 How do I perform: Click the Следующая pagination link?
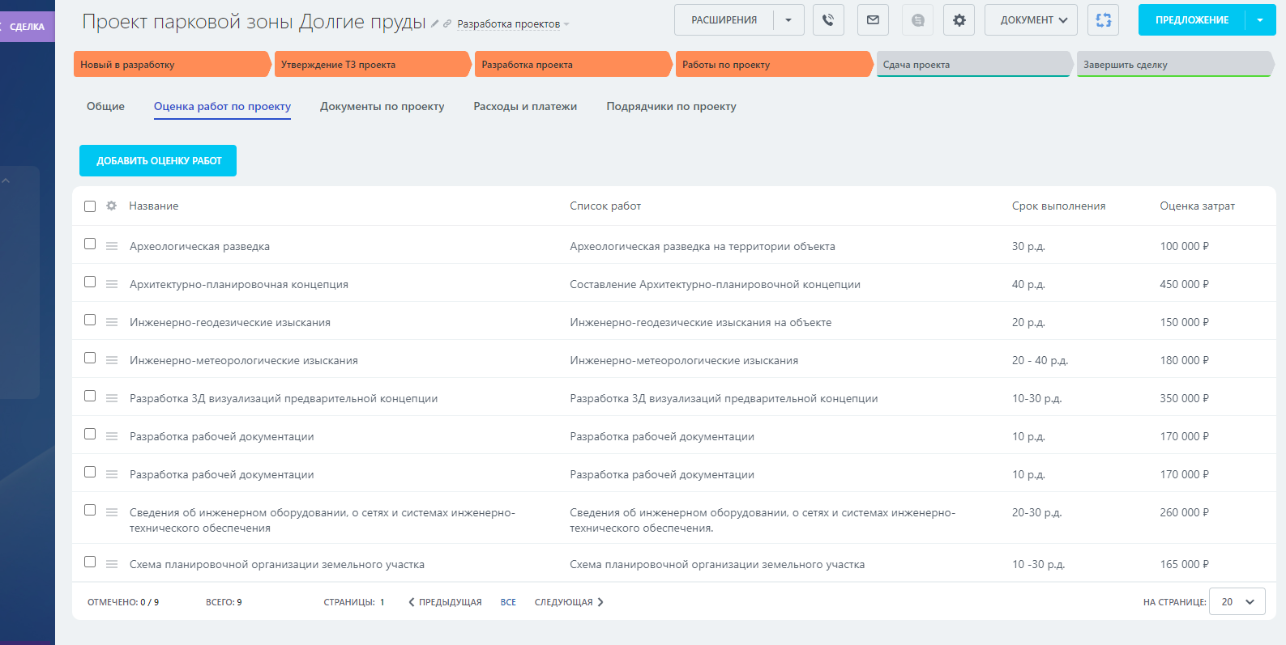click(x=569, y=602)
